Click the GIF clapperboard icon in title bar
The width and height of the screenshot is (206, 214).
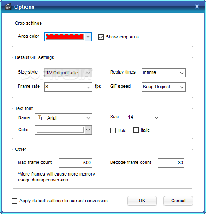pos(8,7)
